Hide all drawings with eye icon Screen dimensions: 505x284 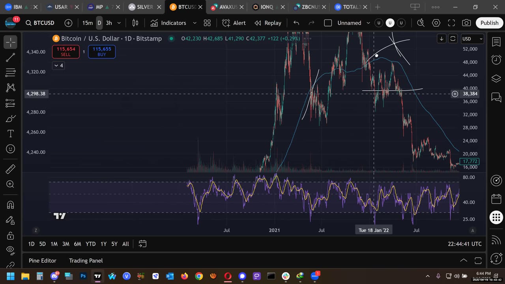[11, 250]
